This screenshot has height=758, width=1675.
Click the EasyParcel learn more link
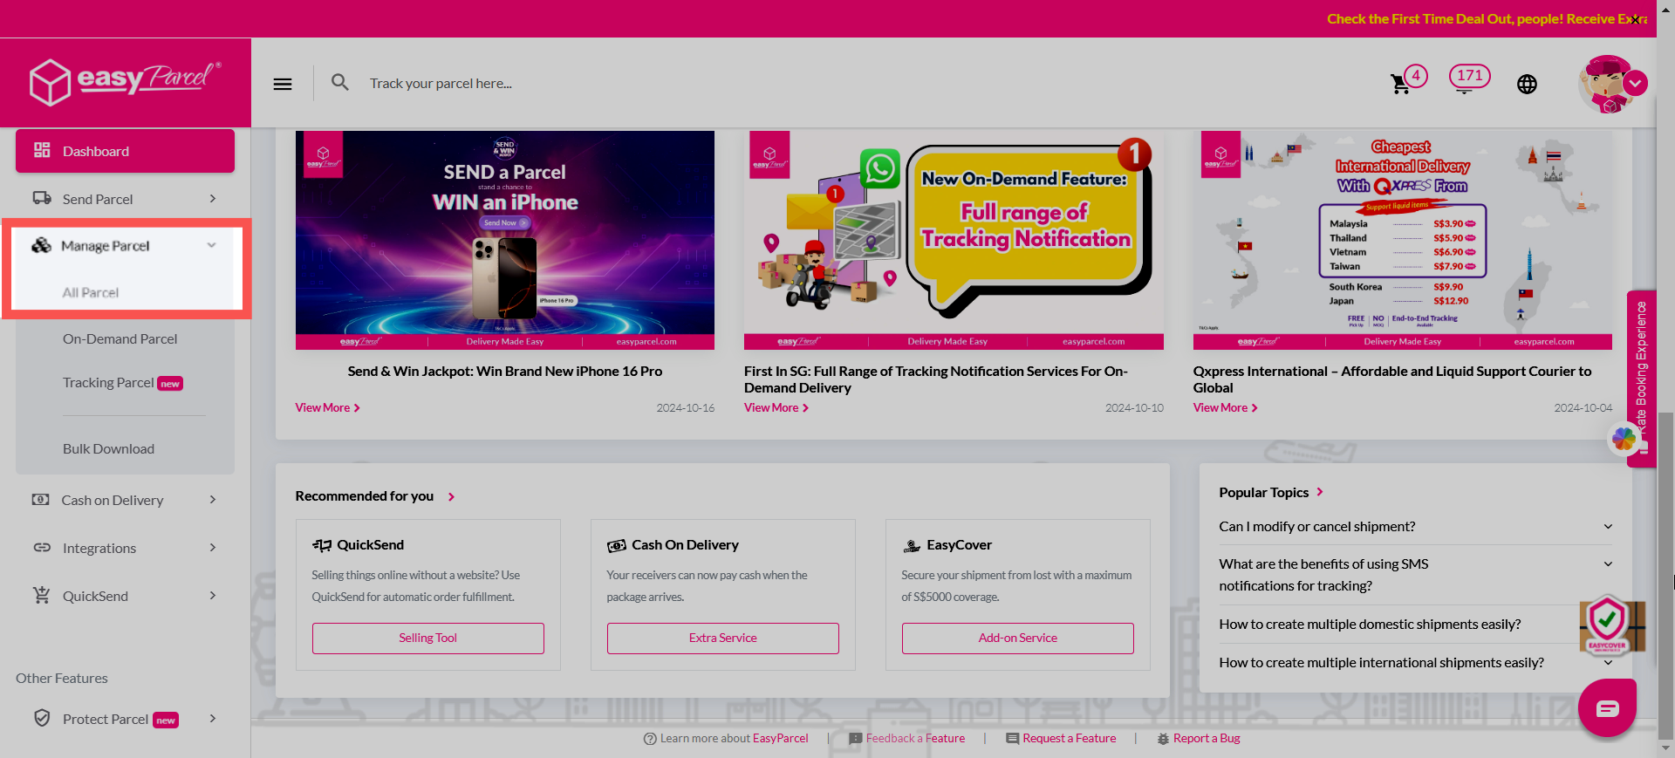pyautogui.click(x=780, y=738)
